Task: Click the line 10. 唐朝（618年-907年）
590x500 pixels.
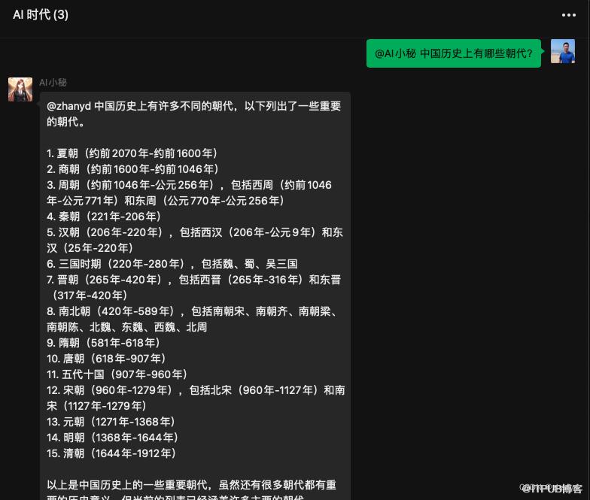Action: [x=107, y=359]
